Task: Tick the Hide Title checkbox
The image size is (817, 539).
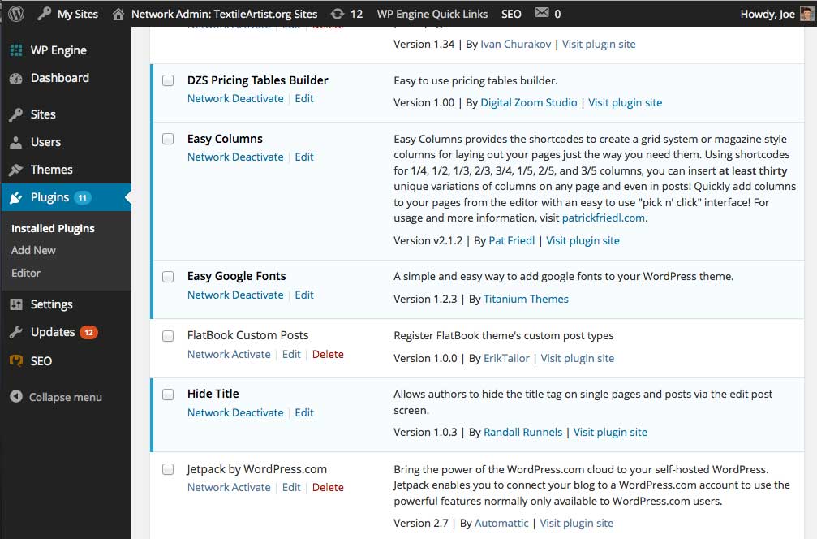Action: [x=168, y=394]
